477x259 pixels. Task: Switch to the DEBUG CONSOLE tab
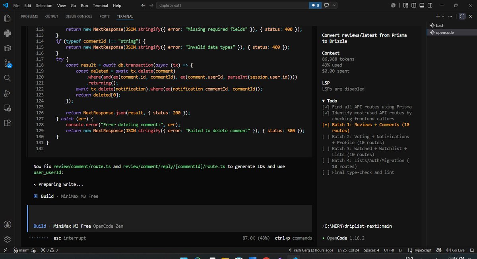tap(79, 16)
